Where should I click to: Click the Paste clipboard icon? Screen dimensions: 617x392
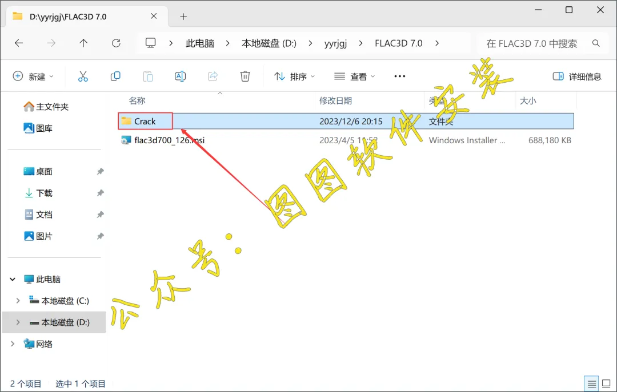point(148,76)
